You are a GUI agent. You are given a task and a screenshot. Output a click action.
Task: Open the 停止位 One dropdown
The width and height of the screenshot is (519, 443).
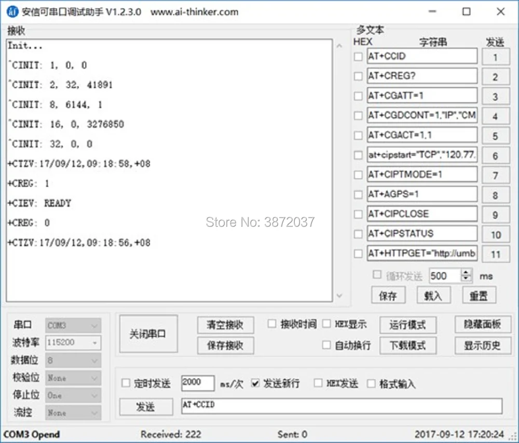coord(73,395)
